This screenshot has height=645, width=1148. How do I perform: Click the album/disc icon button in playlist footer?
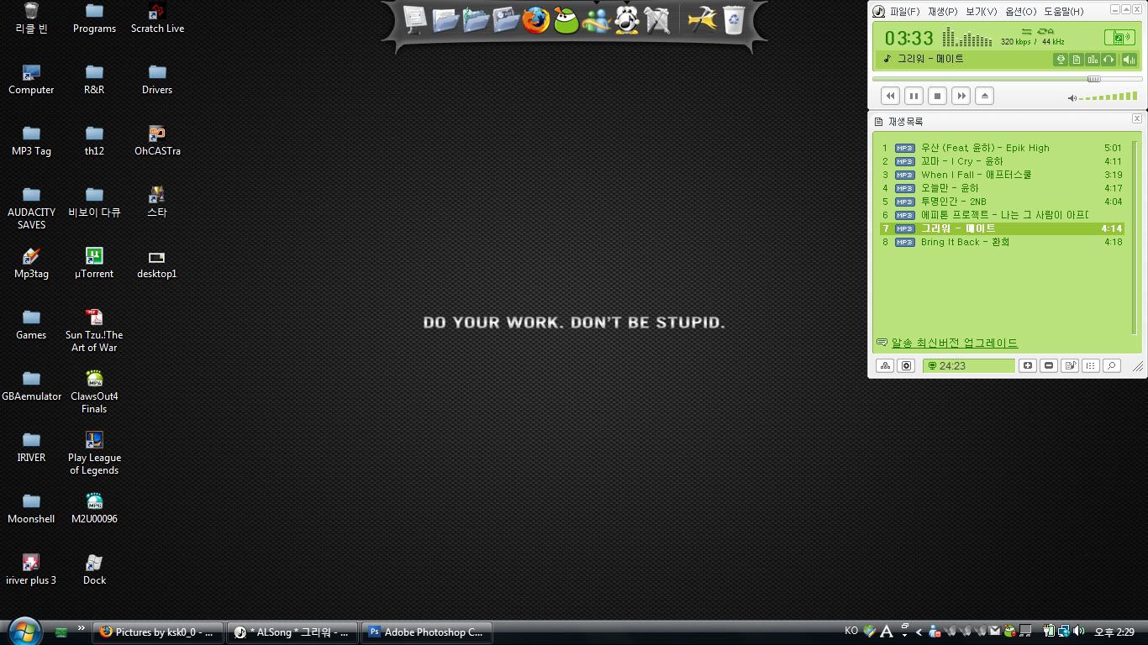[x=906, y=365]
